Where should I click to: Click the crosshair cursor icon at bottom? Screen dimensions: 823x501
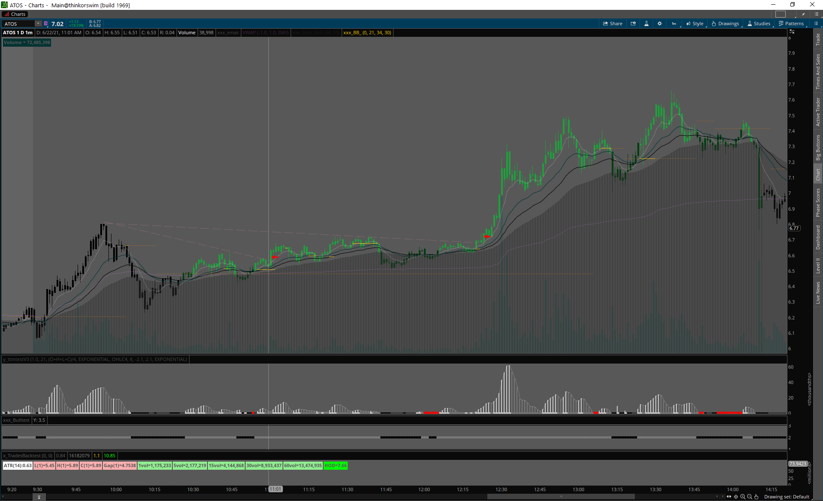click(736, 497)
